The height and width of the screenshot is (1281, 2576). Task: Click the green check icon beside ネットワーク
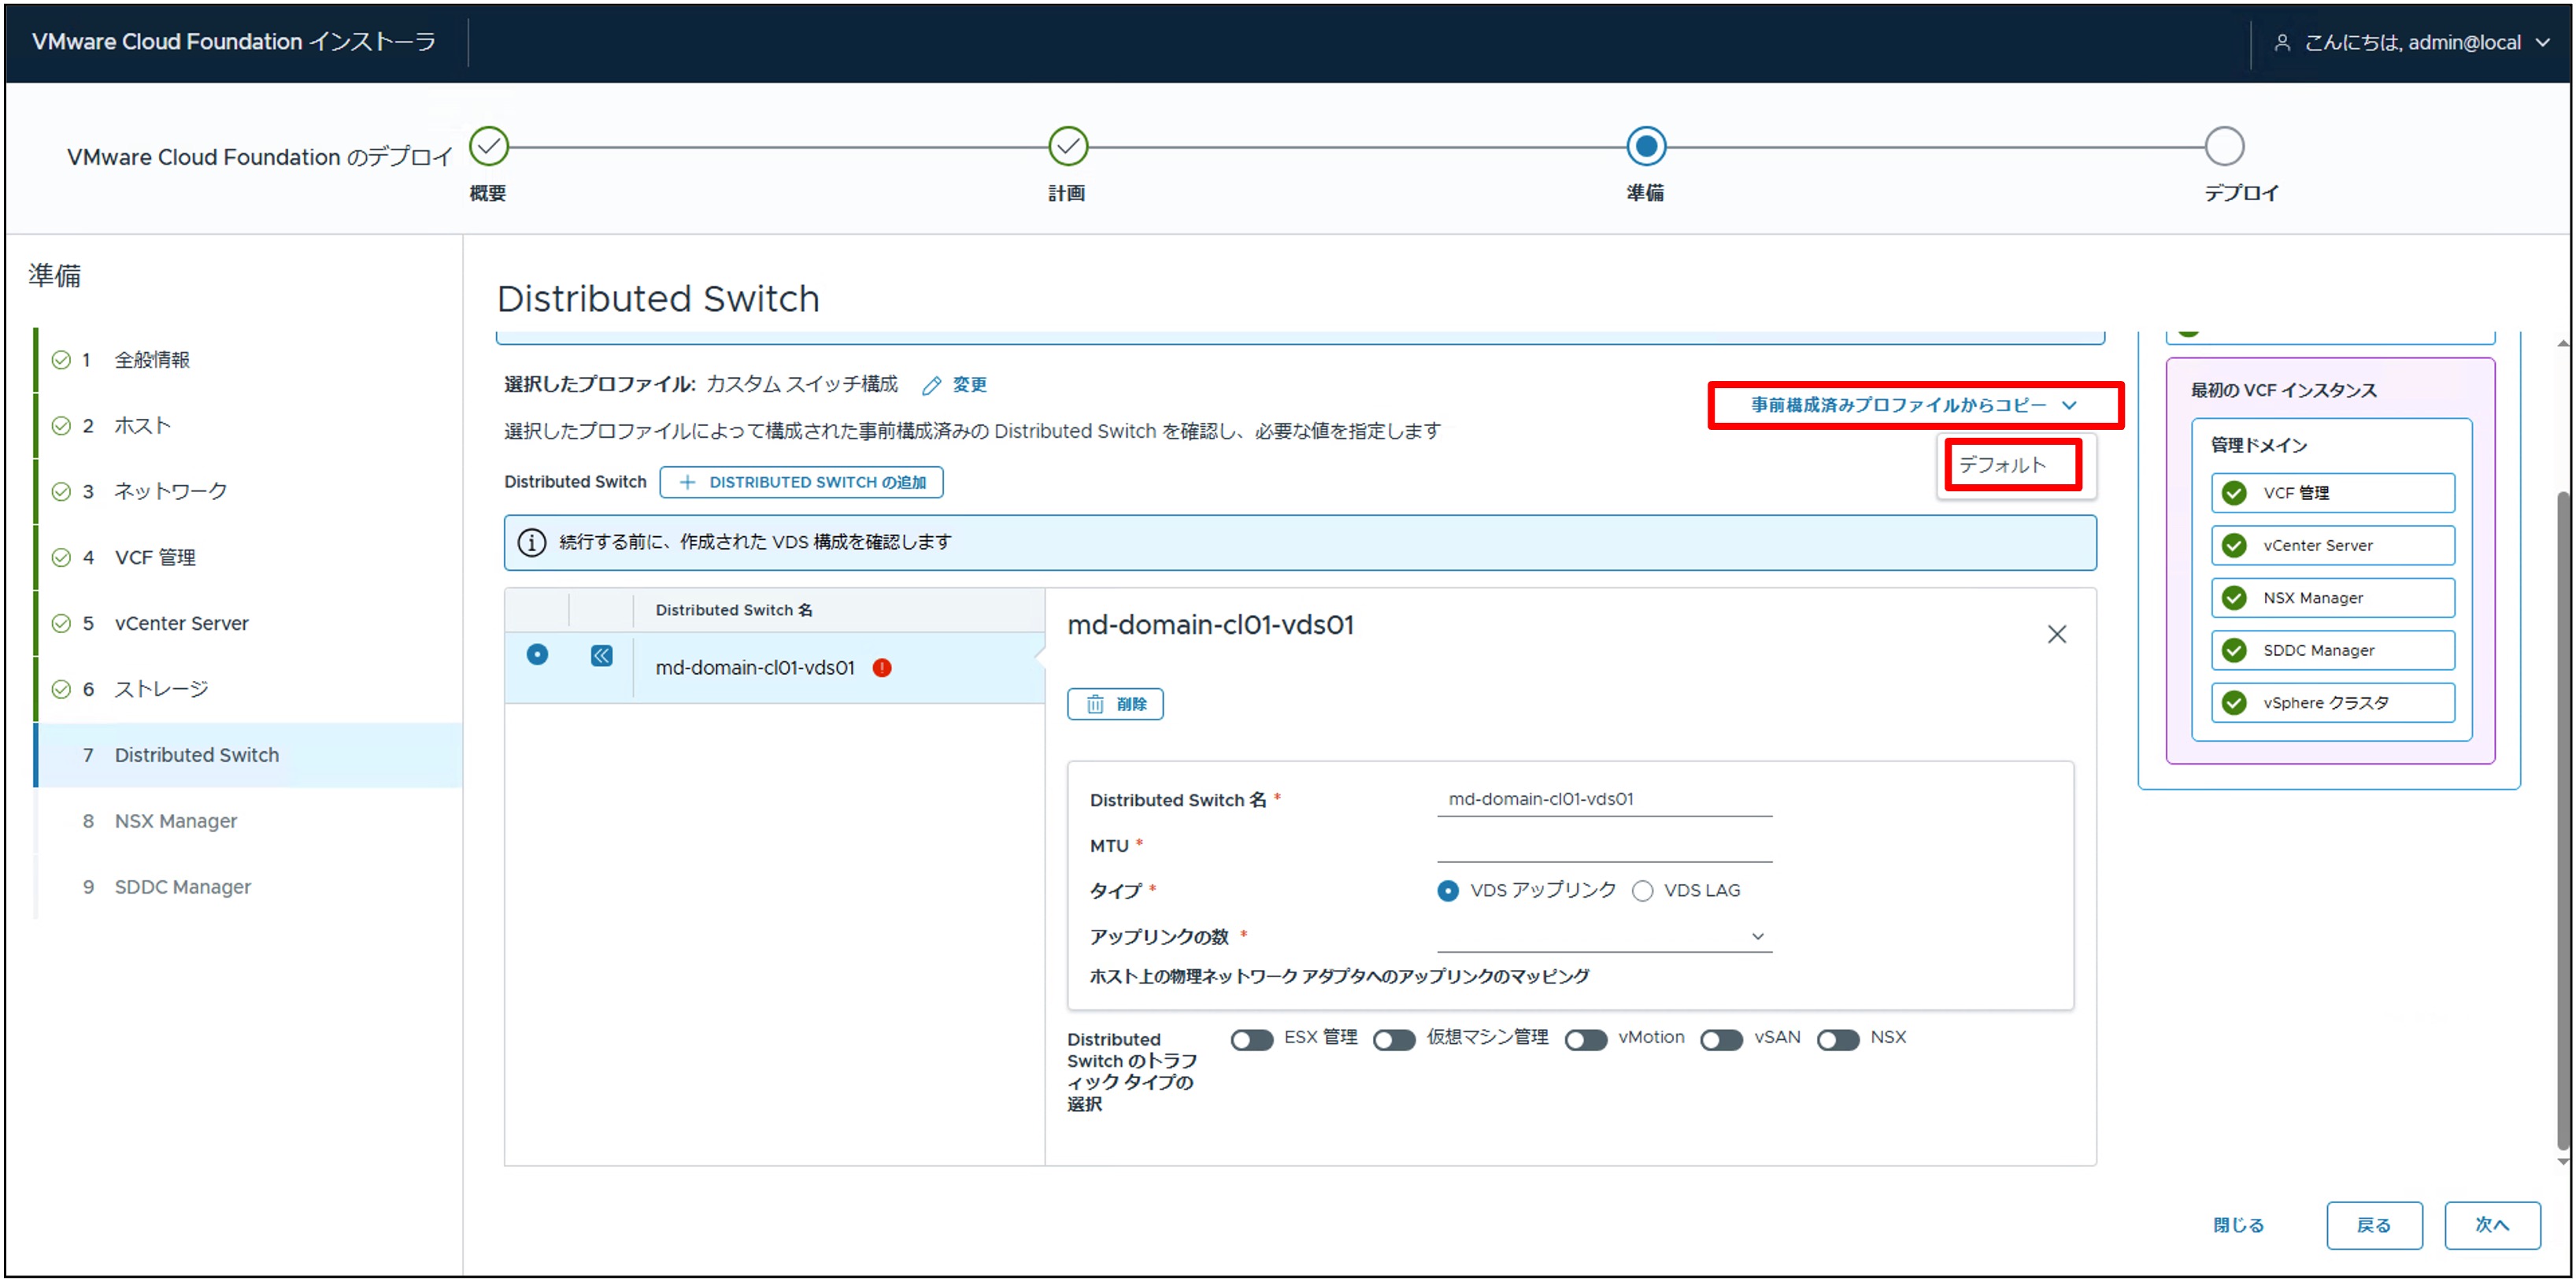click(62, 492)
